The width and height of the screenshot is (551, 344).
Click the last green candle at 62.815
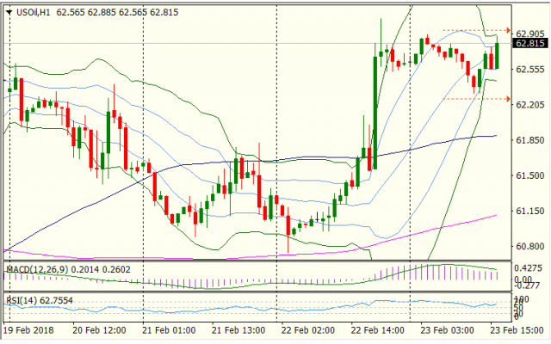click(498, 56)
